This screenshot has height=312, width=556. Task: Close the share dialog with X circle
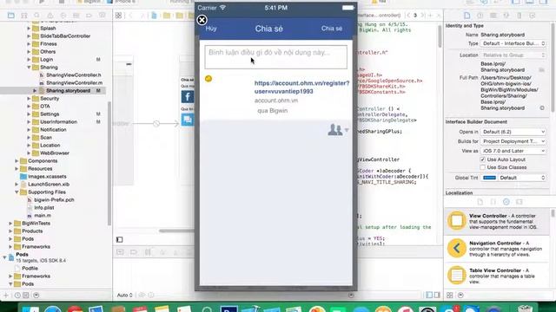tap(202, 20)
